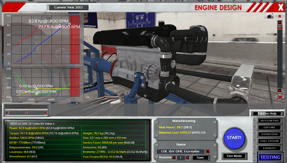The image size is (287, 163).
Task: Click the crossed-out rotate arrows icon
Action: 280,97
